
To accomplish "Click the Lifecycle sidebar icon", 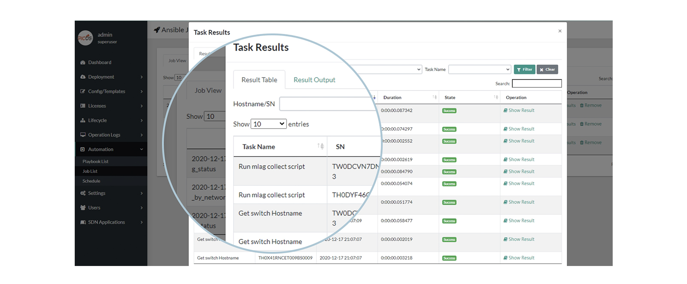I will point(83,120).
